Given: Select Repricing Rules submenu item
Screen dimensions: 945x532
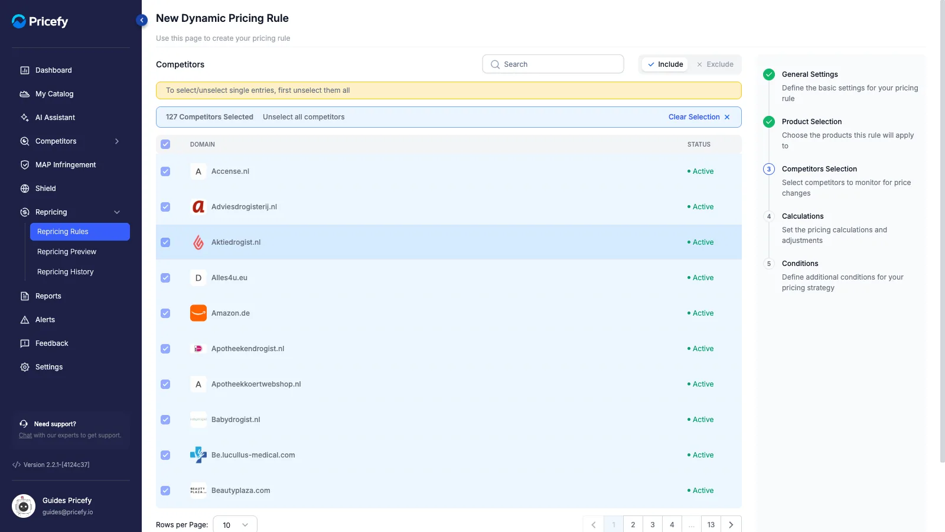Looking at the screenshot, I should (80, 232).
